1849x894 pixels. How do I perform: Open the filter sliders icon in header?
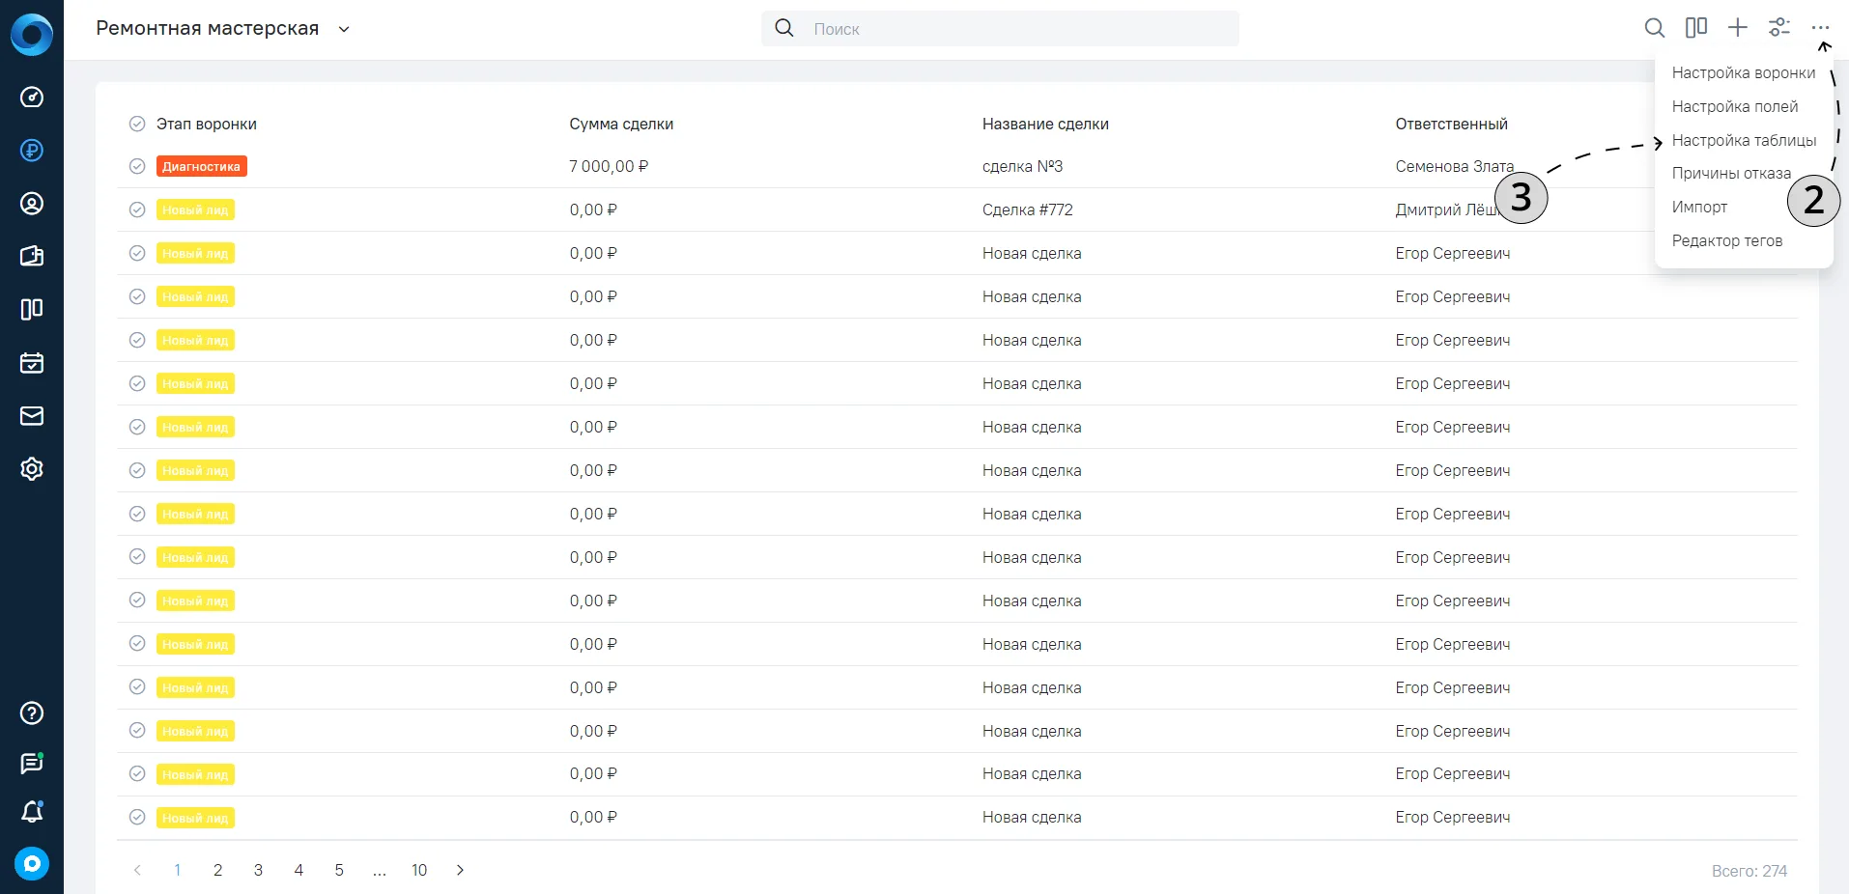[x=1778, y=28]
